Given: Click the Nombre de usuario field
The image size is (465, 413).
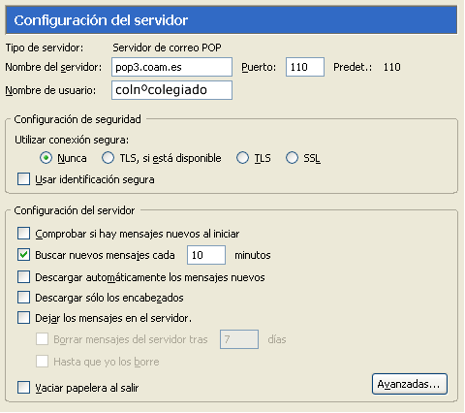Looking at the screenshot, I should pyautogui.click(x=171, y=90).
